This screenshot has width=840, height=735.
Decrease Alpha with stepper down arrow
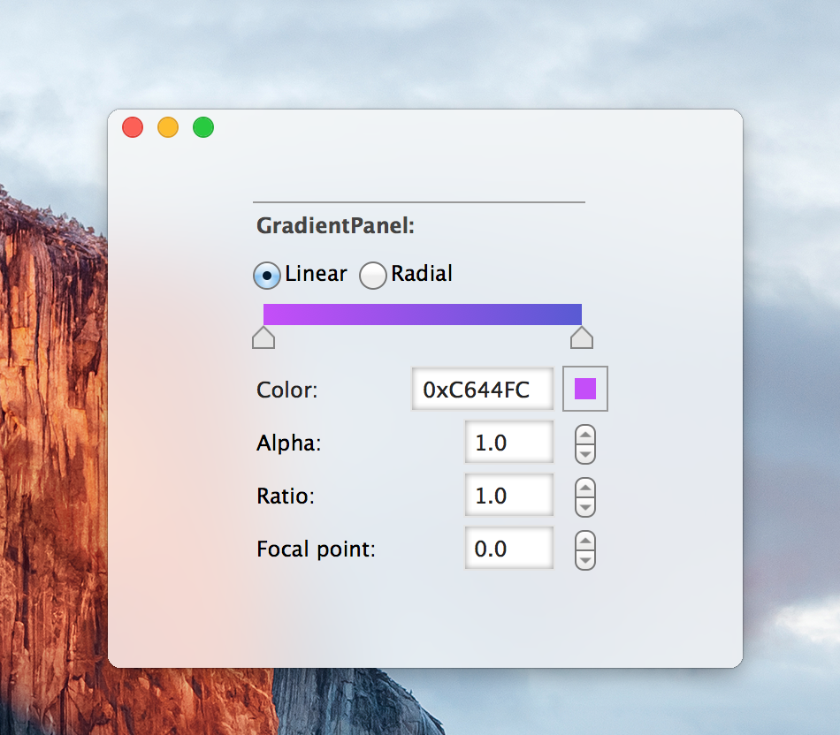point(585,454)
